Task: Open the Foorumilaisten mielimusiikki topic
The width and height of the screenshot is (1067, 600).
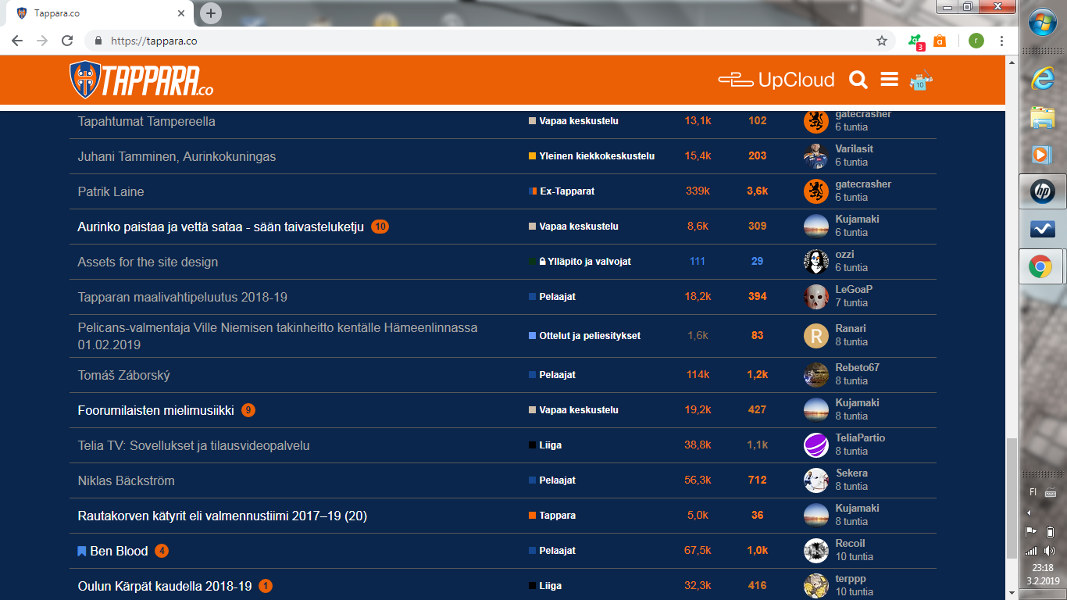Action: (x=155, y=410)
